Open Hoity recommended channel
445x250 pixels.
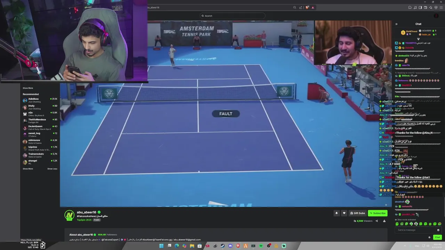(x=40, y=107)
